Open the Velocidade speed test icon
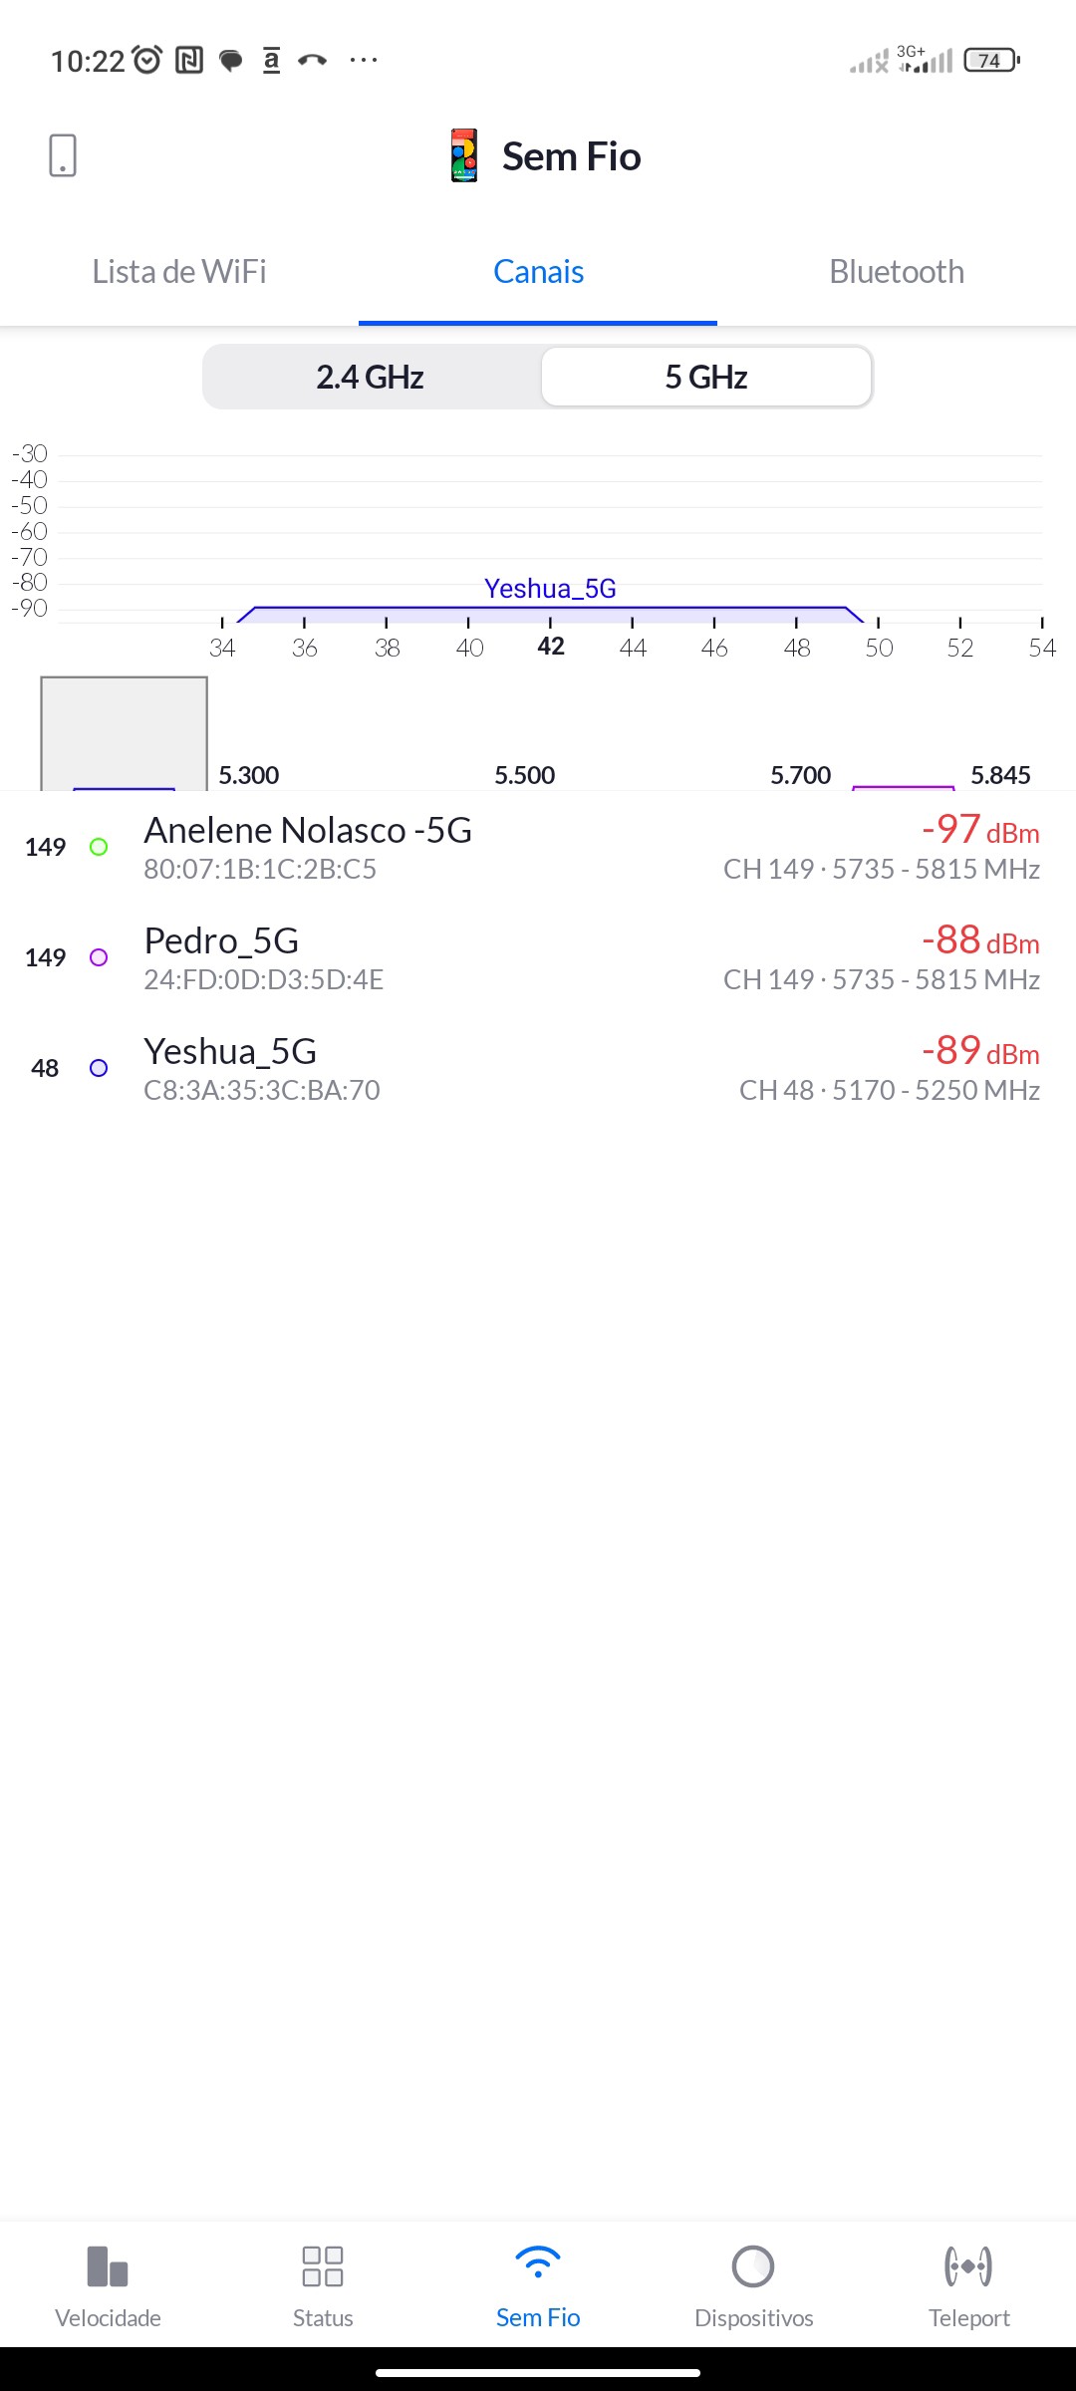The image size is (1076, 2391). coord(108,2266)
